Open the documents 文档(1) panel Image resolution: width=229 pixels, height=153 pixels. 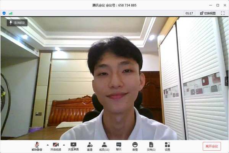151,146
